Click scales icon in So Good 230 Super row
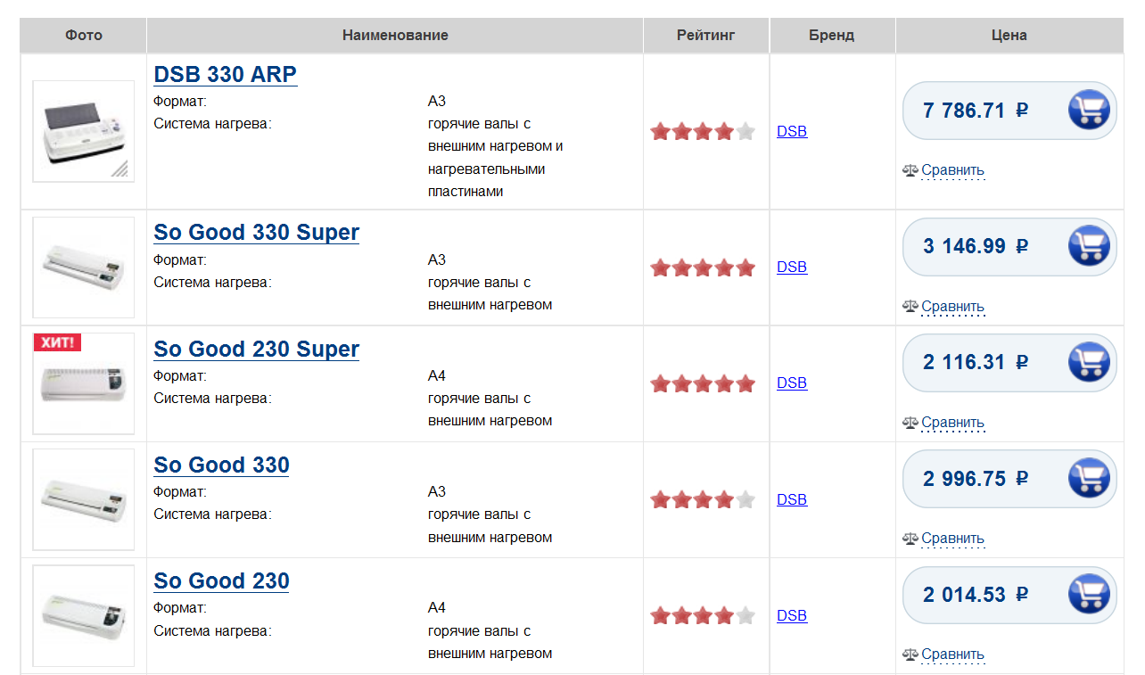 click(x=910, y=422)
